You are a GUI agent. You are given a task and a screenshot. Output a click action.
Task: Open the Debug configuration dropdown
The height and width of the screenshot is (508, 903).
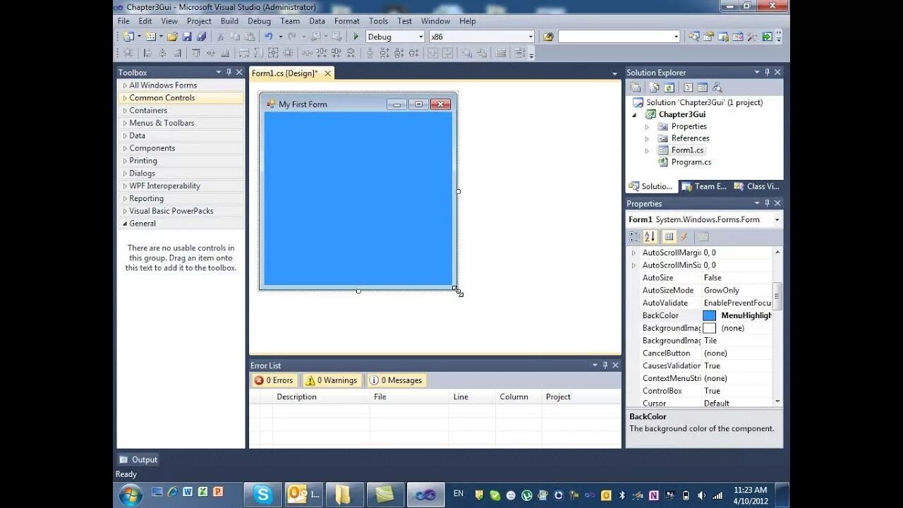tap(421, 37)
